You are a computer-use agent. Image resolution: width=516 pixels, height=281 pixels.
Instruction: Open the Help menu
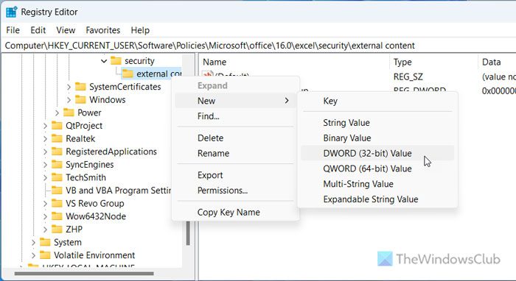pos(140,30)
